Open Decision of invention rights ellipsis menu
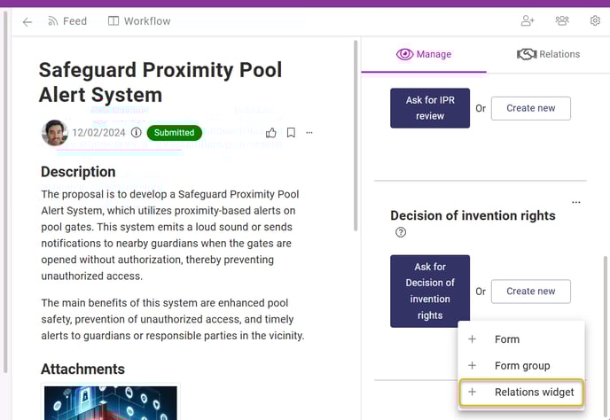The height and width of the screenshot is (420, 610). point(576,202)
